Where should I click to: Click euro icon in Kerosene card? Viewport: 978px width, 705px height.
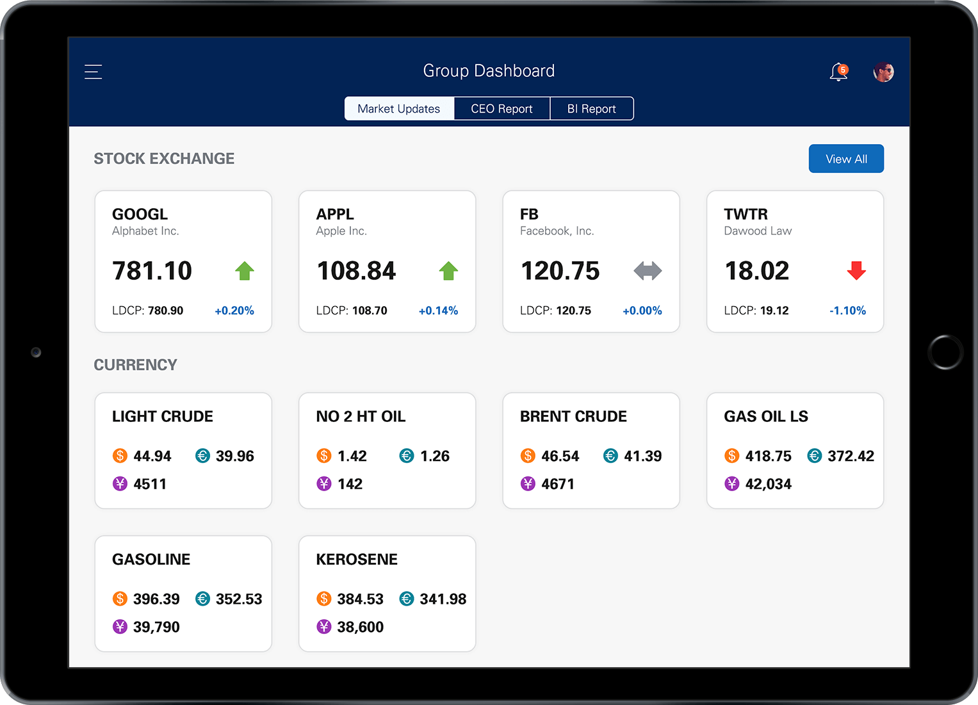pos(407,599)
